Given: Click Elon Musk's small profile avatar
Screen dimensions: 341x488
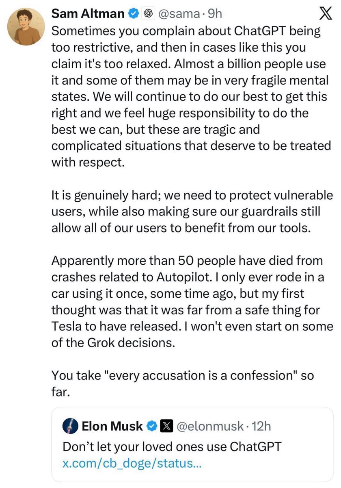Looking at the screenshot, I should pyautogui.click(x=70, y=426).
